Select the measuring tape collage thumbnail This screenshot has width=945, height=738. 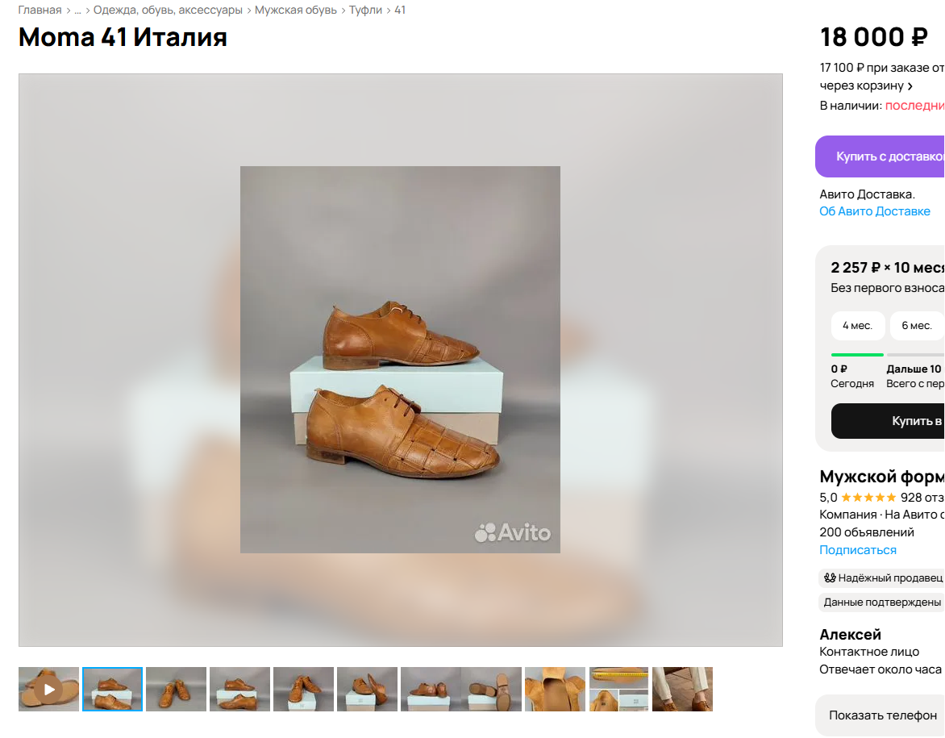click(618, 689)
